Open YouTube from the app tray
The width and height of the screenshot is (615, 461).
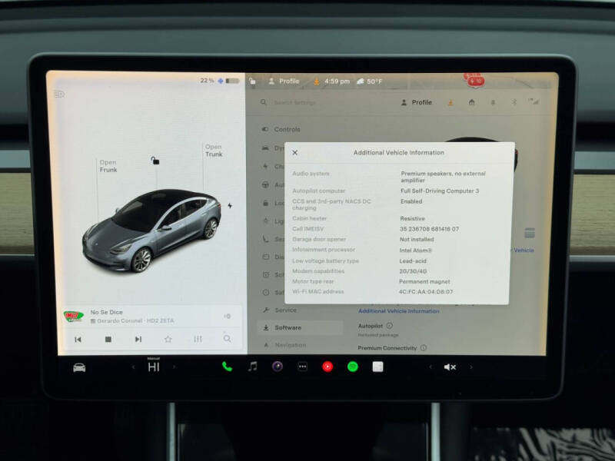329,367
